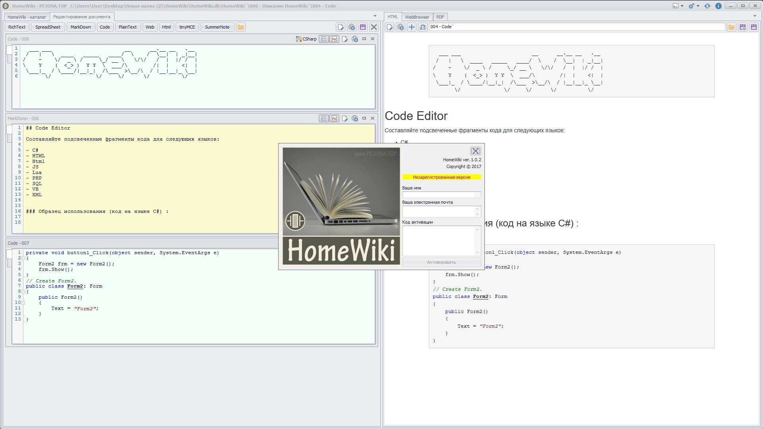
Task: Click the blue info icon in title bar
Action: tap(718, 6)
